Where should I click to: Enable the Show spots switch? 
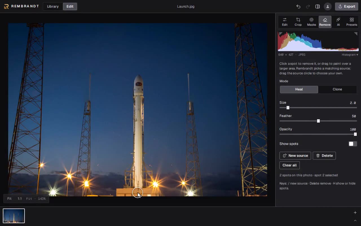(353, 144)
